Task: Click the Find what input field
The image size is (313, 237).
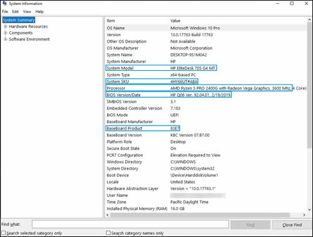Action: (130, 224)
